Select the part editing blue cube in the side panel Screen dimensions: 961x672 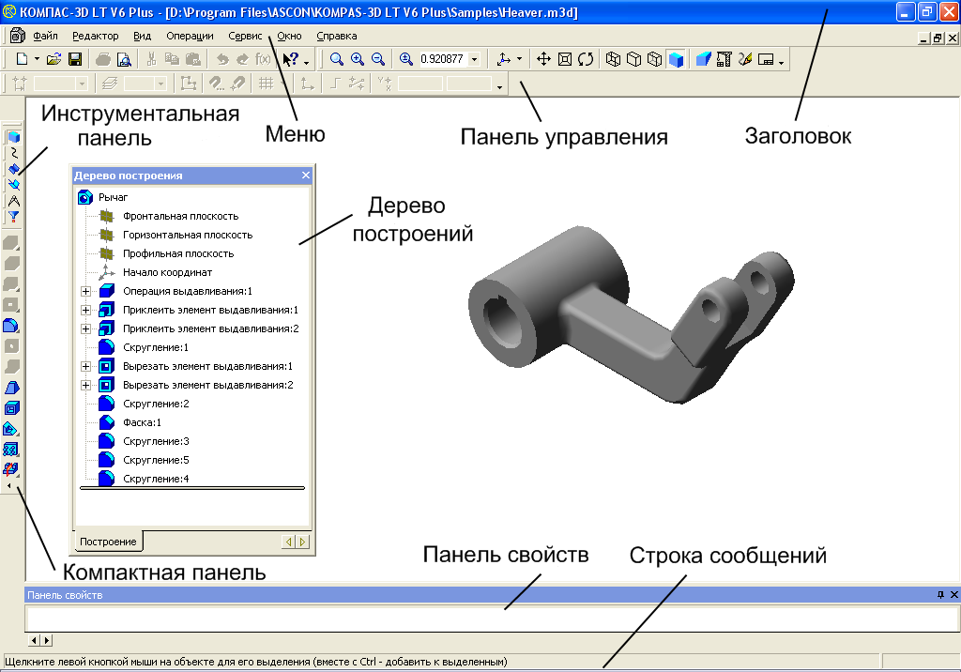coord(13,137)
